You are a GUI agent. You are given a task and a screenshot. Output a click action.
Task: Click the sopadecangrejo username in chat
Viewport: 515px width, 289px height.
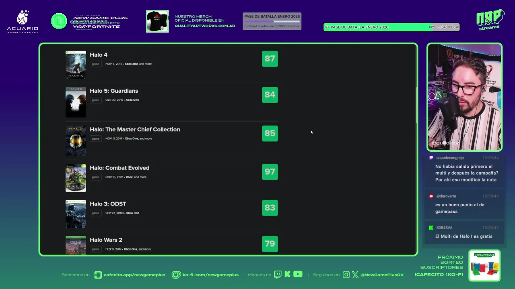(450, 158)
